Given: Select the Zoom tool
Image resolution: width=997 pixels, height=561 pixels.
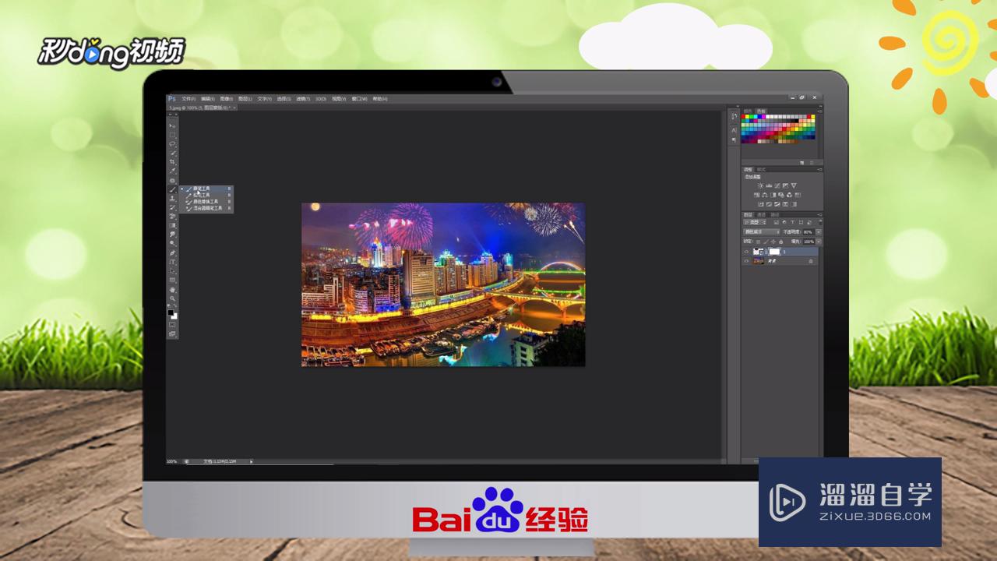Looking at the screenshot, I should pos(172,298).
